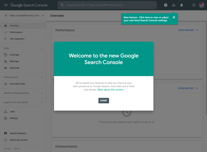Open the Google apps grid
The height and width of the screenshot is (152, 207).
(x=194, y=5)
